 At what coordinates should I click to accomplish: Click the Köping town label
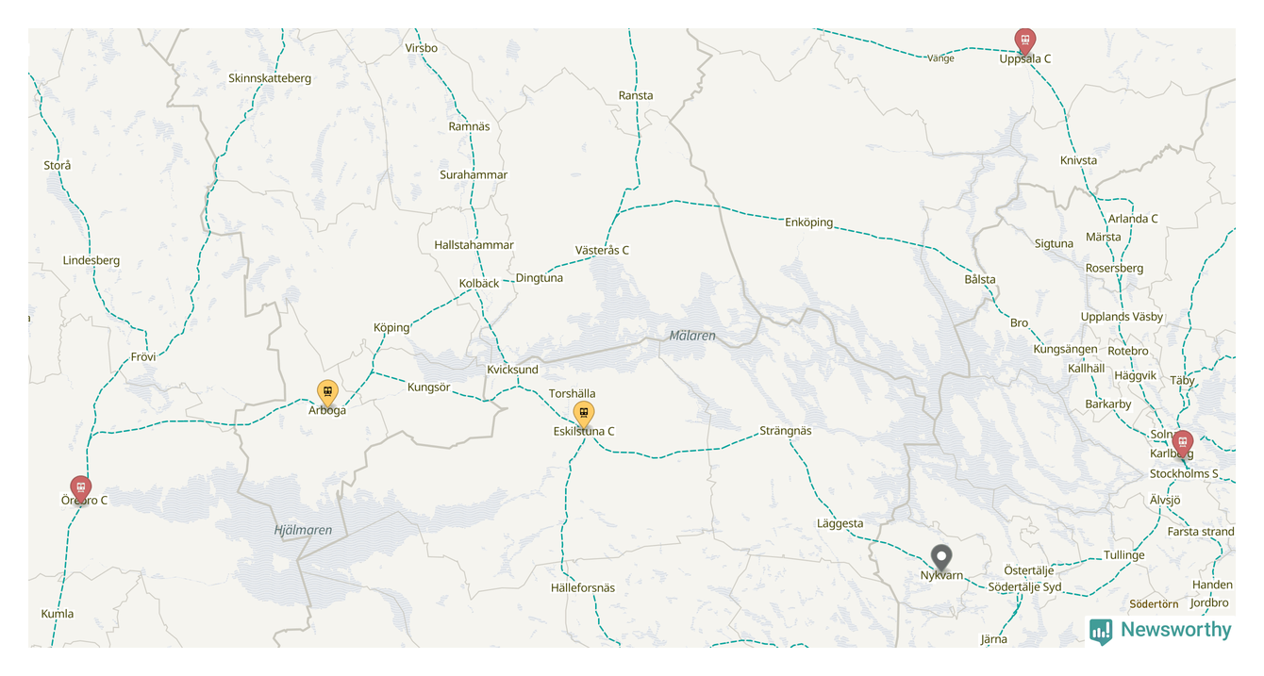tap(391, 328)
